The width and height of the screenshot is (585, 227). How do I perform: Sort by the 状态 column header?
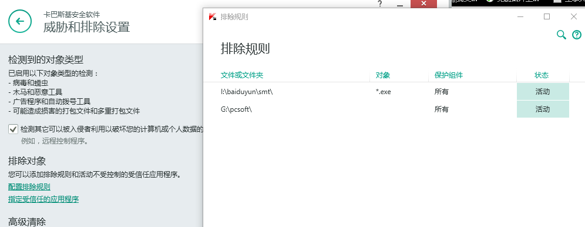542,75
